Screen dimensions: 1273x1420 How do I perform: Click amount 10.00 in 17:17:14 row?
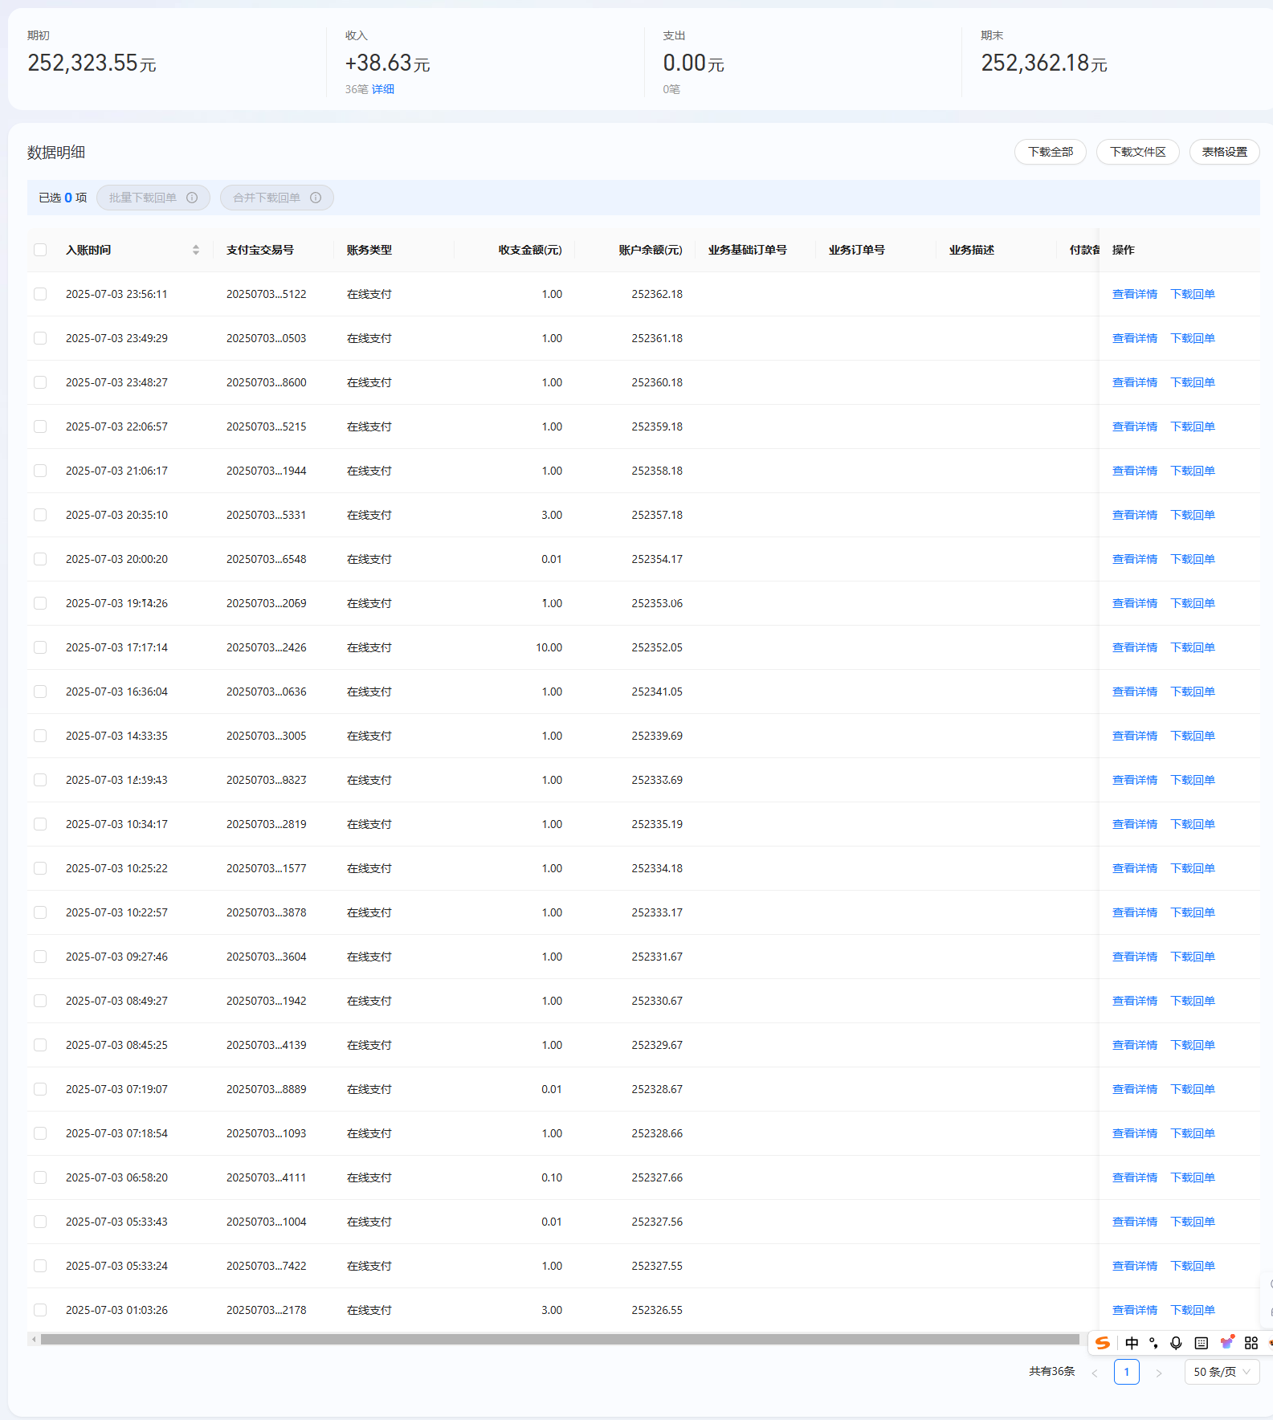click(549, 647)
